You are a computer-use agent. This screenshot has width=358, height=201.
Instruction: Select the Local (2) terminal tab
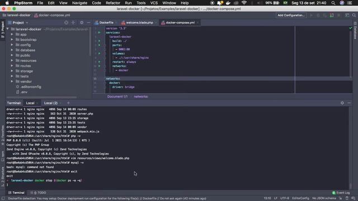point(51,103)
